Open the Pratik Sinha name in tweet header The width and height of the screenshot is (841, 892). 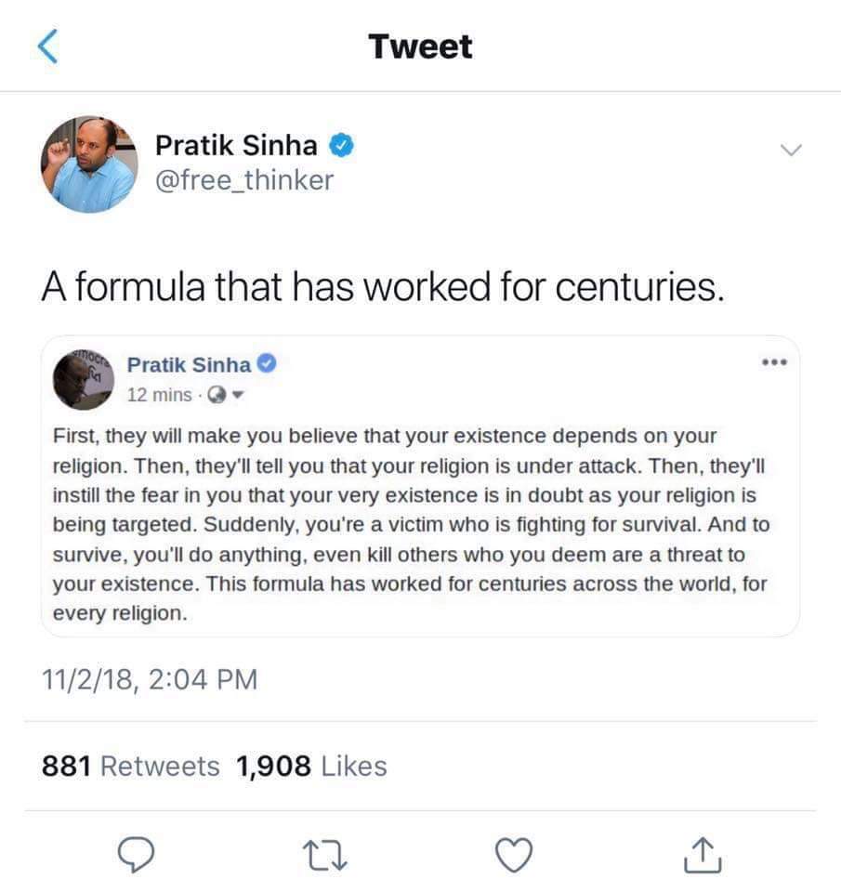[x=236, y=145]
